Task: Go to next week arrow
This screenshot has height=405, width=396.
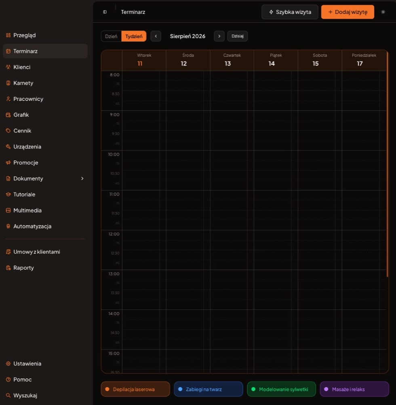Action: click(219, 36)
